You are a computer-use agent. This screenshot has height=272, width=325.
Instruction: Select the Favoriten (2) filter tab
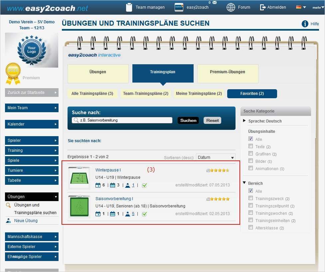[252, 94]
